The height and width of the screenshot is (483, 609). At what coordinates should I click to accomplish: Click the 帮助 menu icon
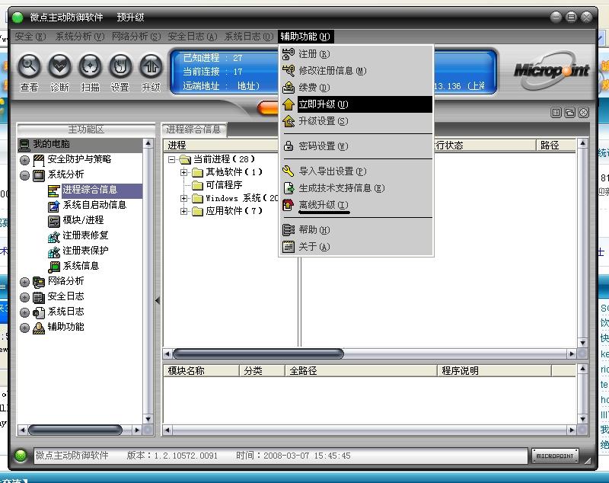[289, 229]
